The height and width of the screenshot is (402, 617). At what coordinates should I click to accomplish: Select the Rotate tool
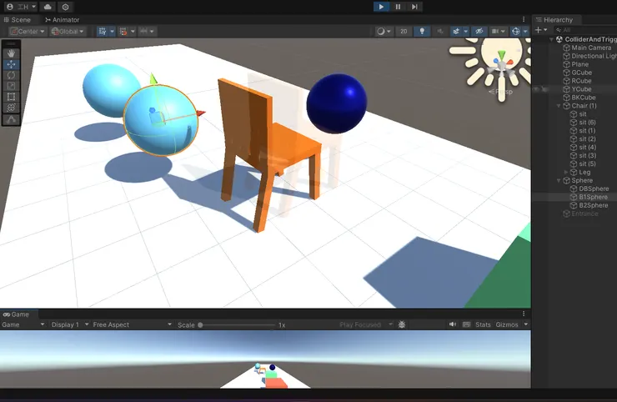[11, 75]
